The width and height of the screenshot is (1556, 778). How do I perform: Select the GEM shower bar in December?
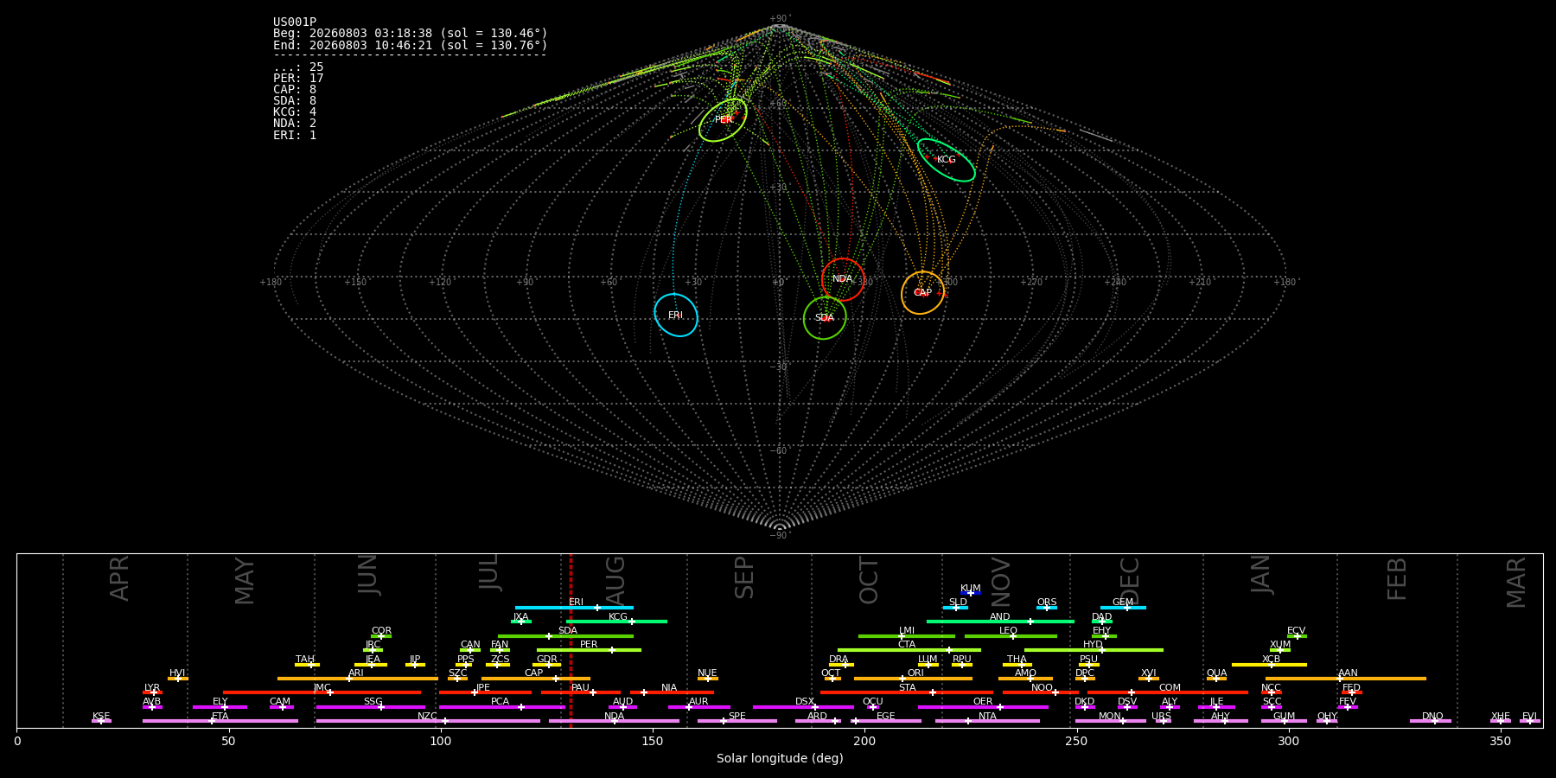(x=1123, y=608)
